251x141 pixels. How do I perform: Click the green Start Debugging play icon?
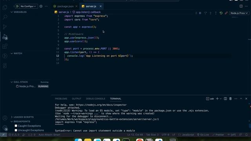(17, 6)
